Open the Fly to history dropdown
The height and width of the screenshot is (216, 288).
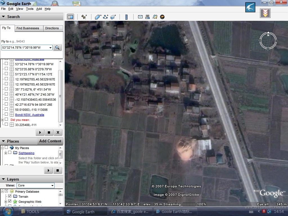click(50, 48)
